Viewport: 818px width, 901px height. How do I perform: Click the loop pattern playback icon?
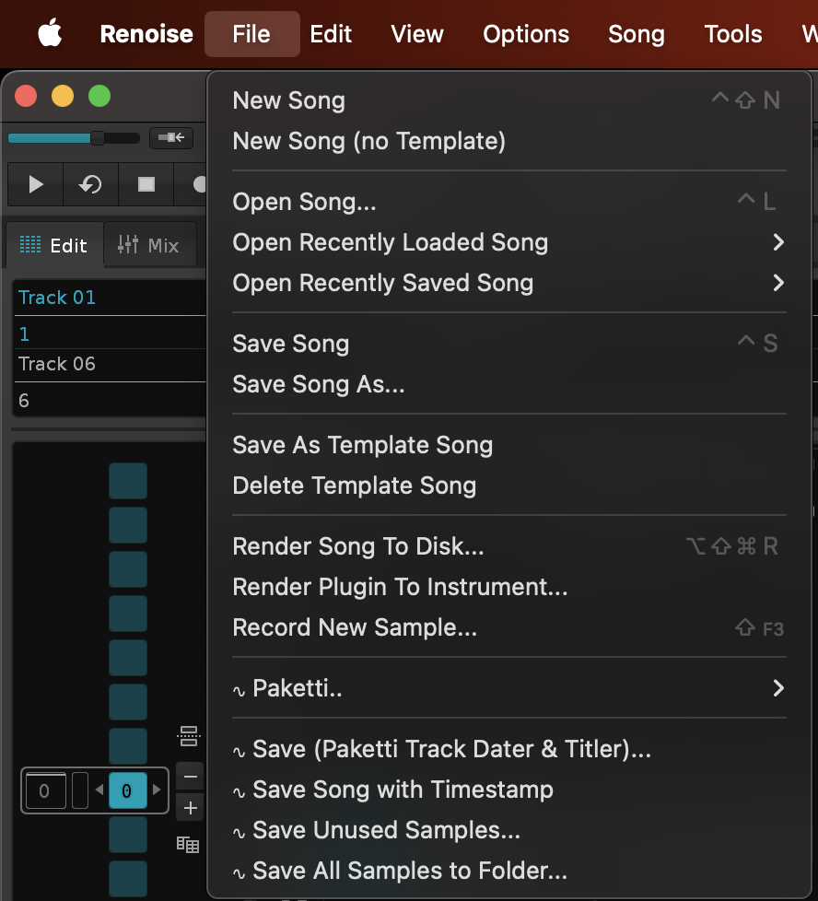(x=90, y=184)
